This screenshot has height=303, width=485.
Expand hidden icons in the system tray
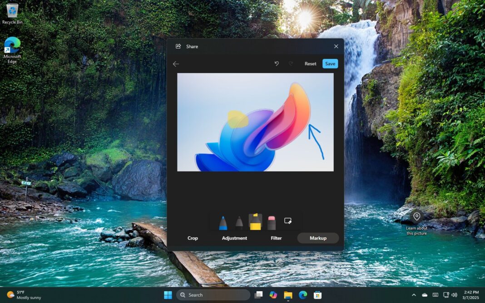coord(414,295)
